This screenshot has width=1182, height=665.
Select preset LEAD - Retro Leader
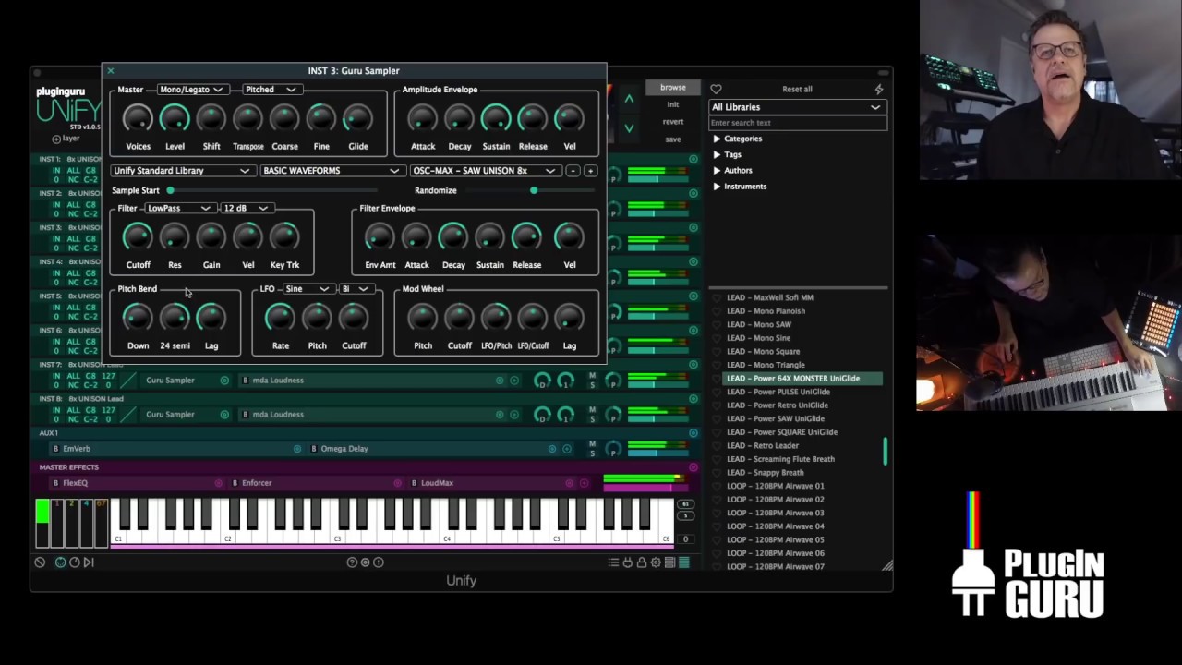pos(763,445)
